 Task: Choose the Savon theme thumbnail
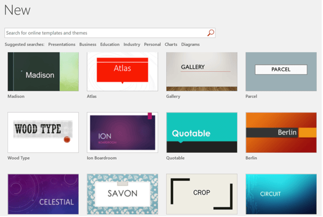[122, 194]
